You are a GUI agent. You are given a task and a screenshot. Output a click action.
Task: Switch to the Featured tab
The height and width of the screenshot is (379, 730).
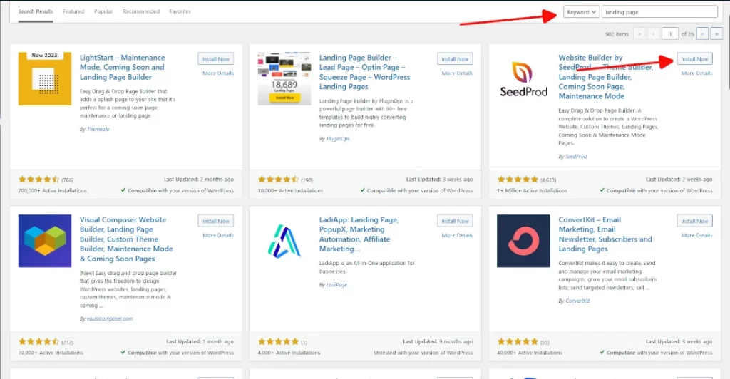coord(73,11)
